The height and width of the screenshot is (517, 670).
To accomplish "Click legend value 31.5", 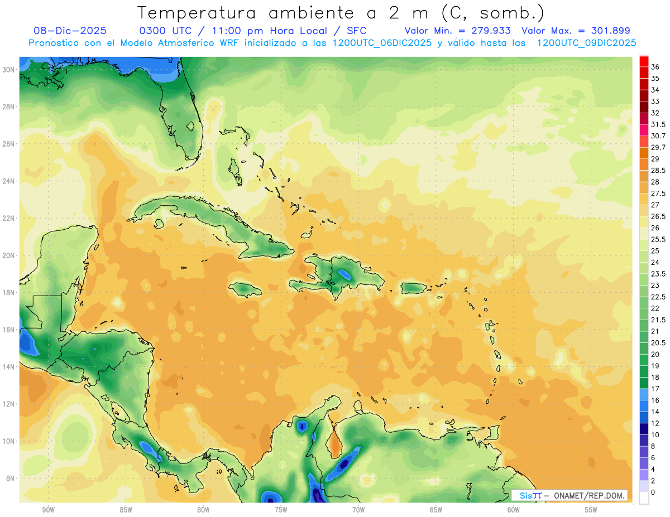I will click(658, 124).
